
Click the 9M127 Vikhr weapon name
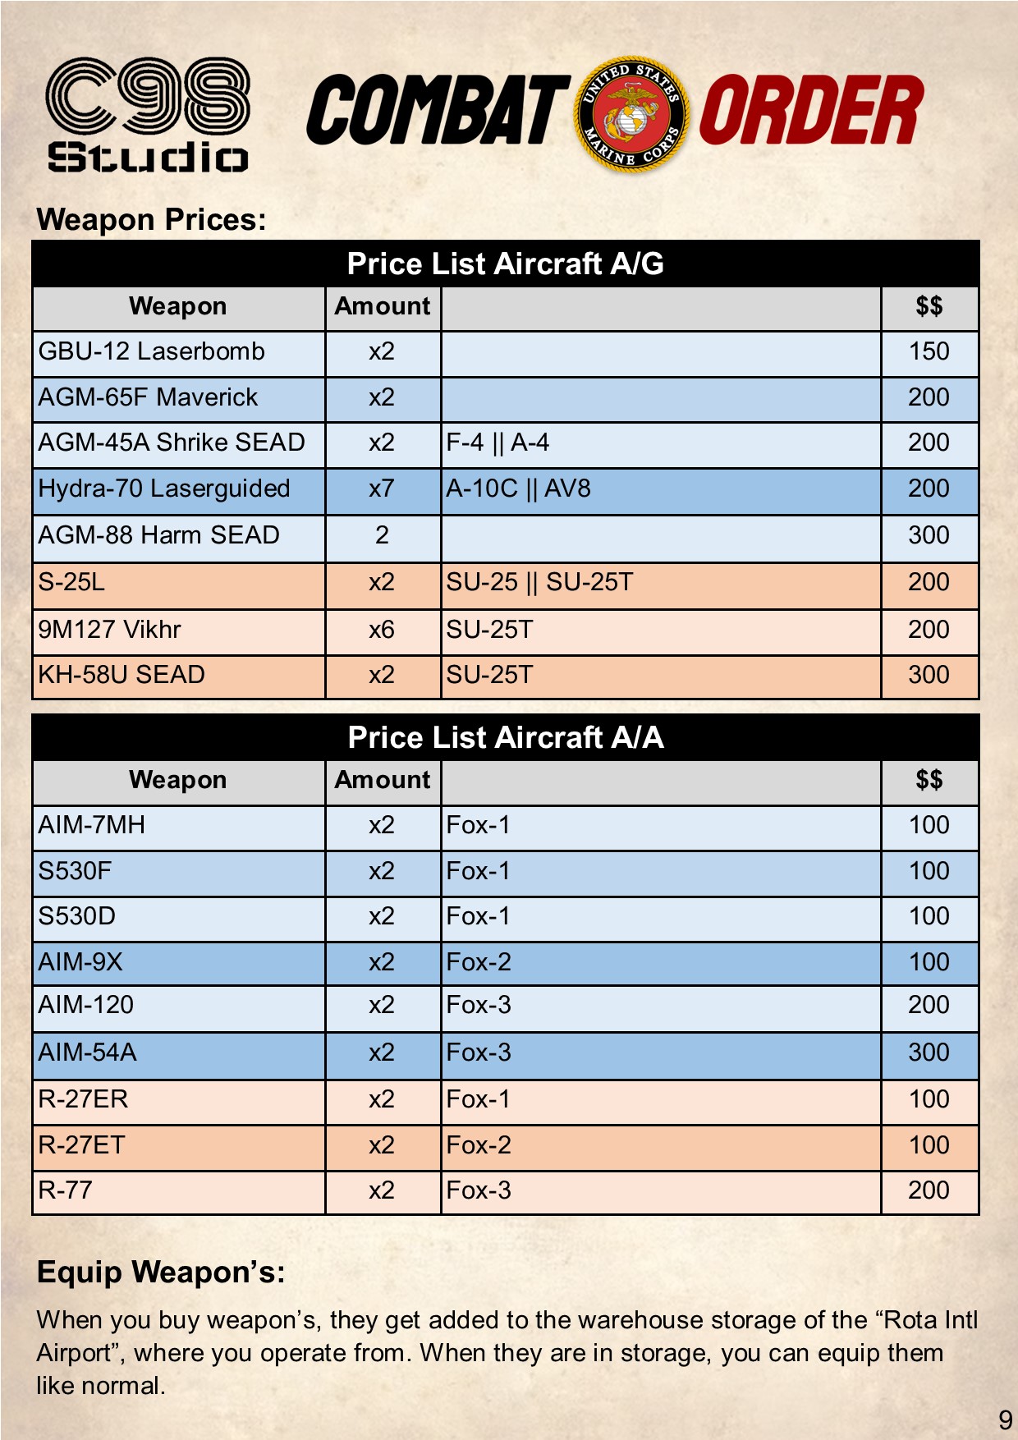(110, 630)
